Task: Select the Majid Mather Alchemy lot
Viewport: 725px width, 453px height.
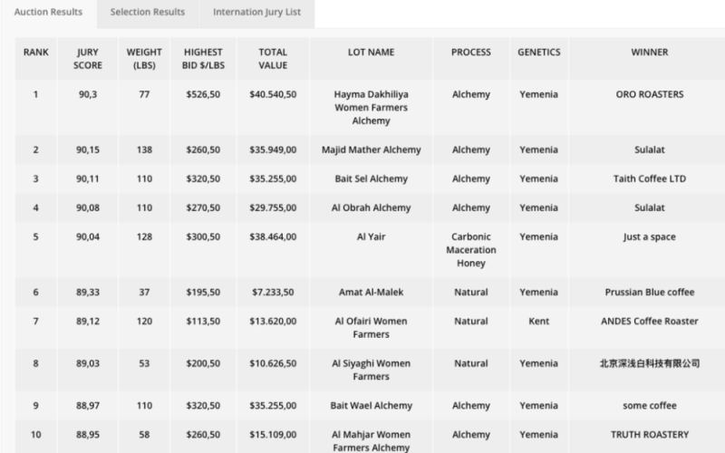Action: [371, 149]
